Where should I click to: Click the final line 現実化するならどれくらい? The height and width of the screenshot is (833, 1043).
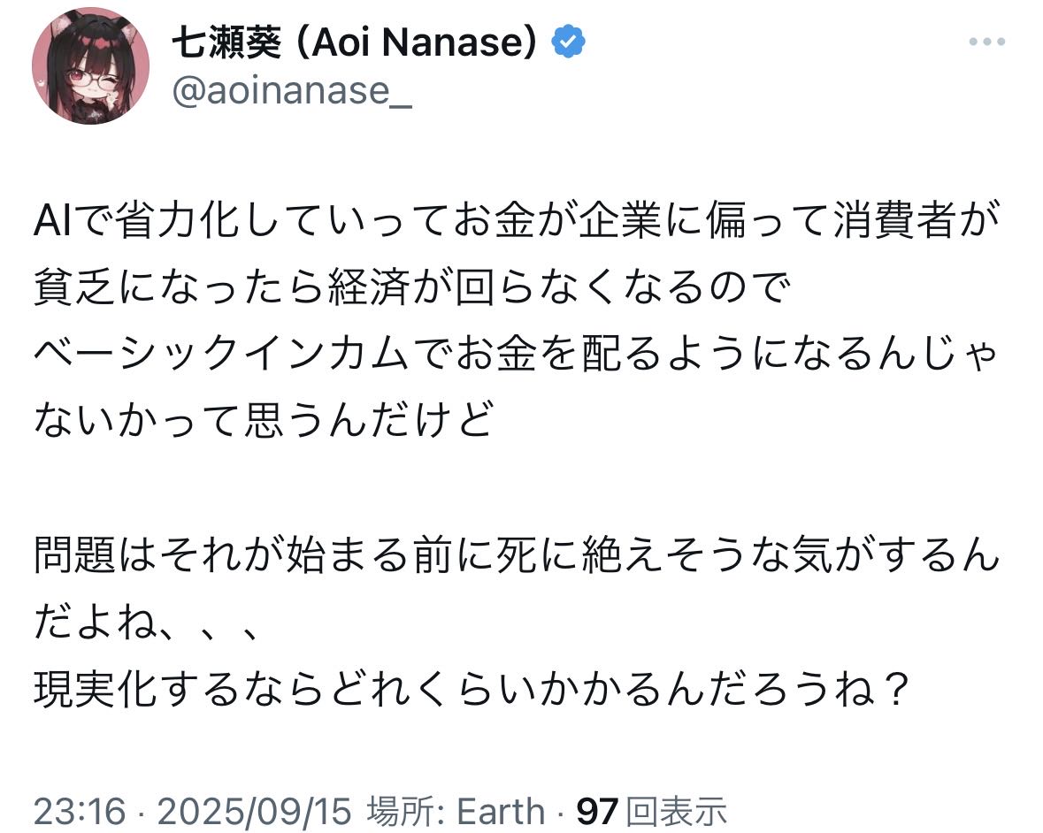[472, 689]
